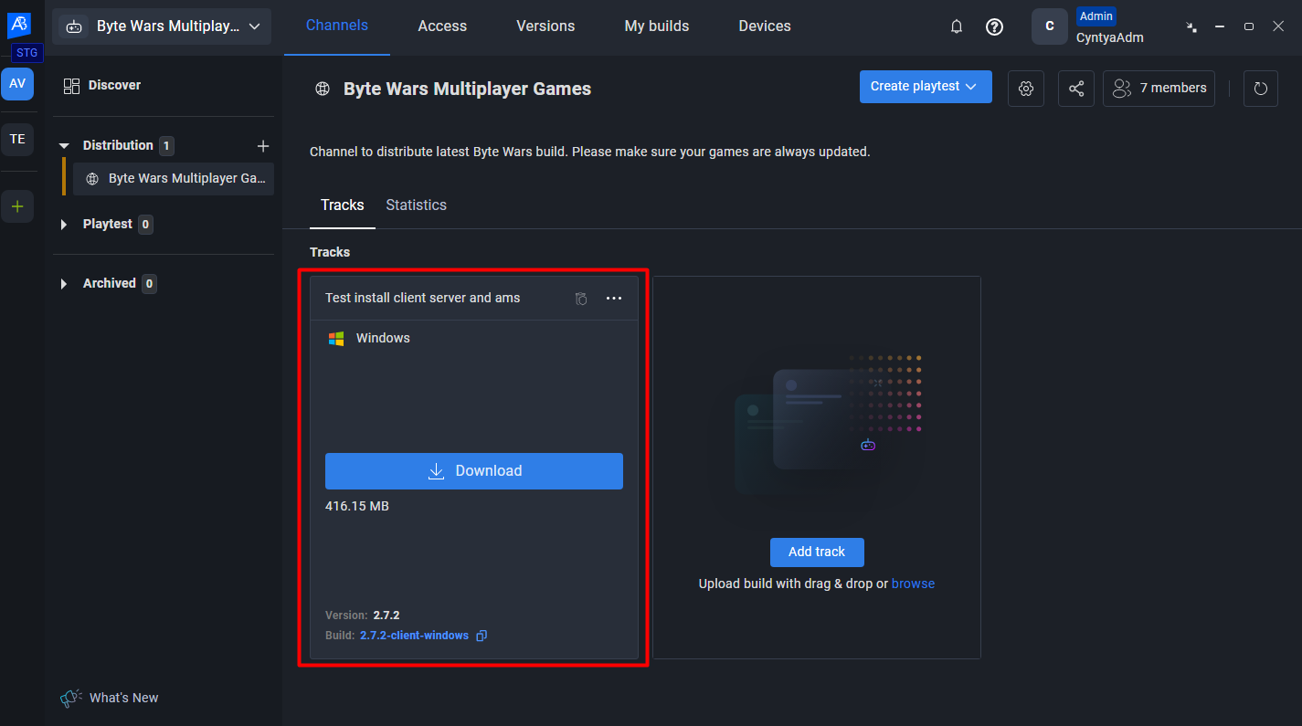Click the What's New megaphone icon
This screenshot has width=1302, height=726.
tap(71, 698)
